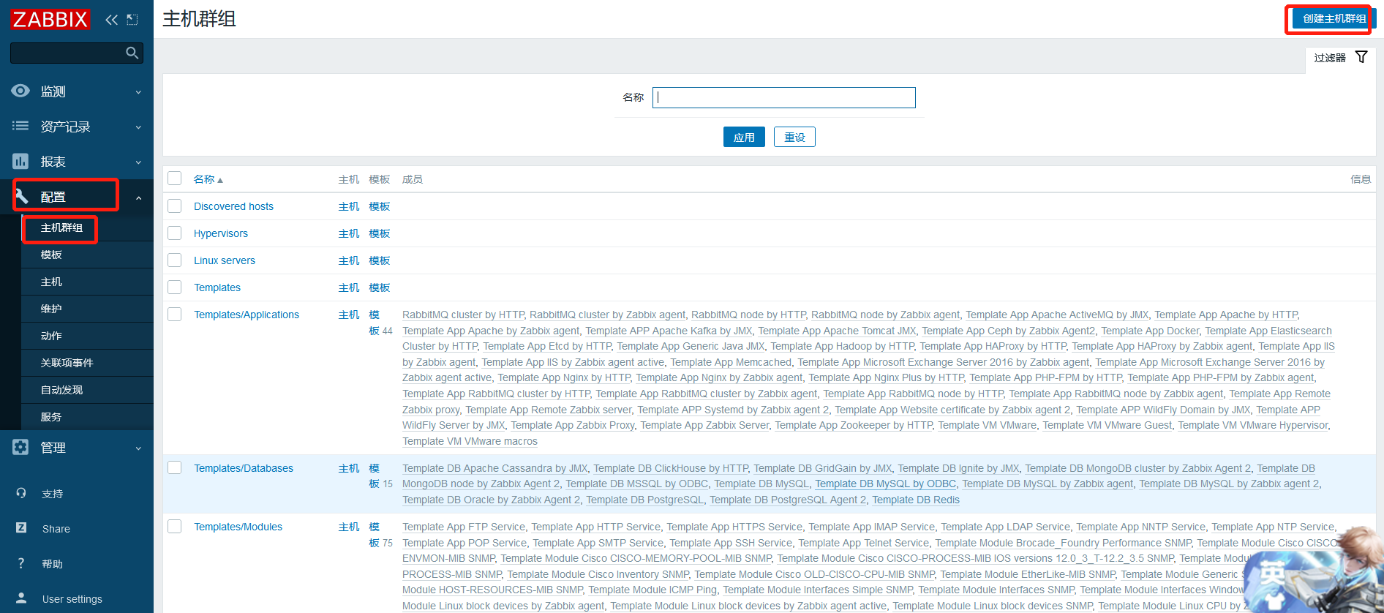The image size is (1384, 613).
Task: Expand the 报表 menu chevron
Action: [x=138, y=162]
